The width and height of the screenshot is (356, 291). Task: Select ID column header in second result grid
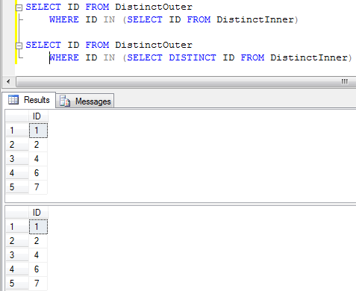pos(37,213)
